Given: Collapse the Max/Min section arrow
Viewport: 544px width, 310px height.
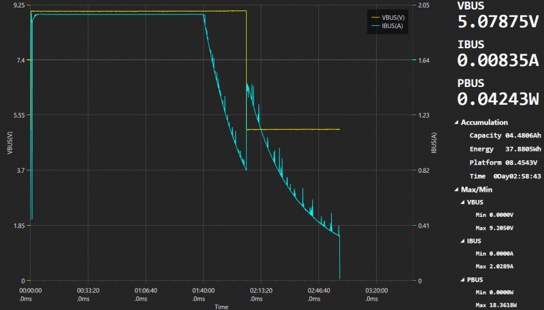Looking at the screenshot, I should (455, 188).
